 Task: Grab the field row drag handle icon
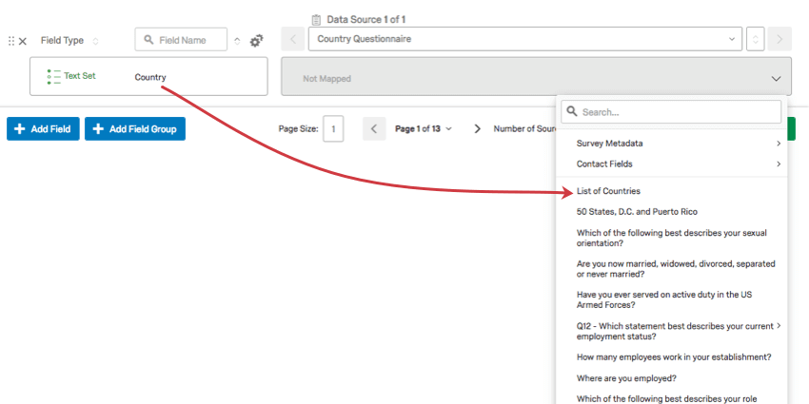11,41
